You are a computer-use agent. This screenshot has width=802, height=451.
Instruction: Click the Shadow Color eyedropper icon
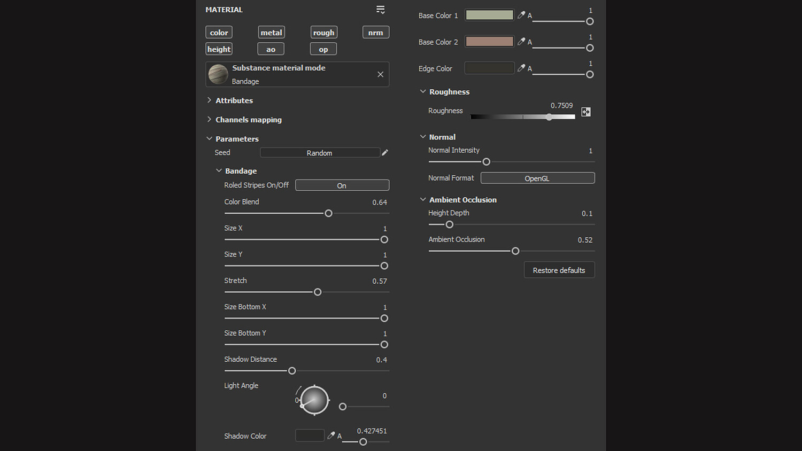pos(331,436)
